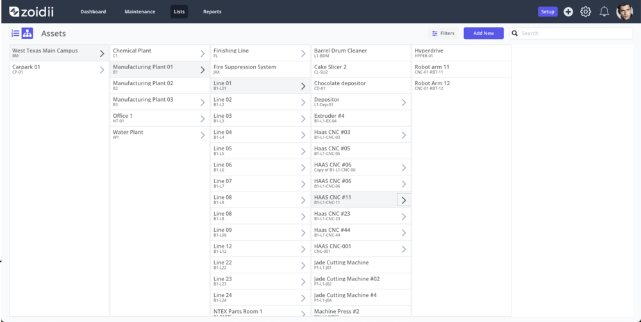Image resolution: width=641 pixels, height=322 pixels.
Task: Focus the asset Search field
Action: [x=570, y=33]
